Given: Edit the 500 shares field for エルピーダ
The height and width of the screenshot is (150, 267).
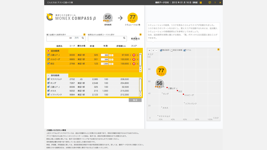Looking at the screenshot, I should 105,59.
